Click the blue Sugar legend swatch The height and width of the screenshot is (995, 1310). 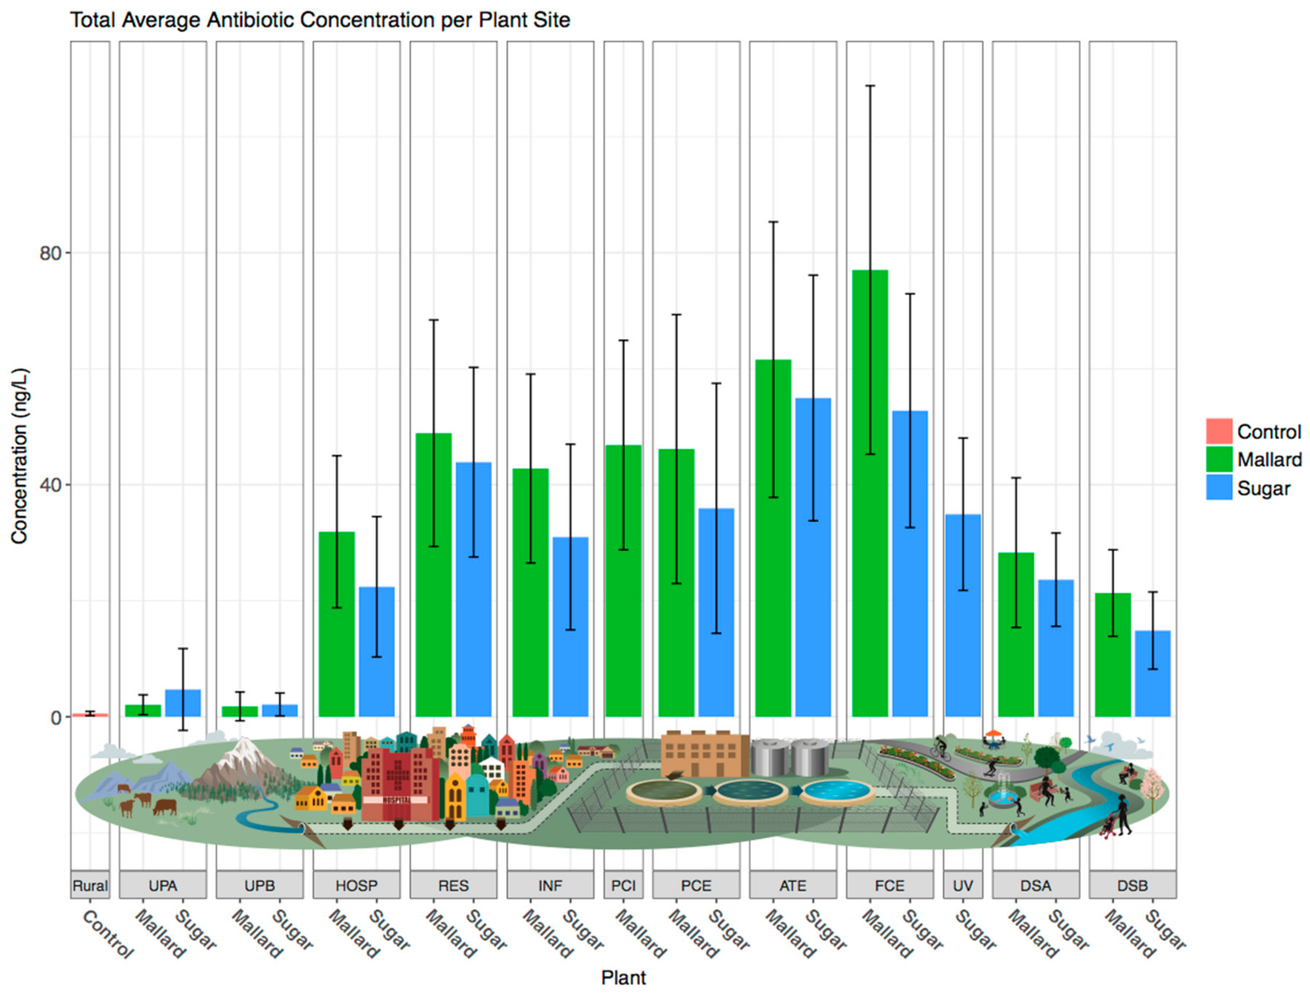tap(1219, 487)
